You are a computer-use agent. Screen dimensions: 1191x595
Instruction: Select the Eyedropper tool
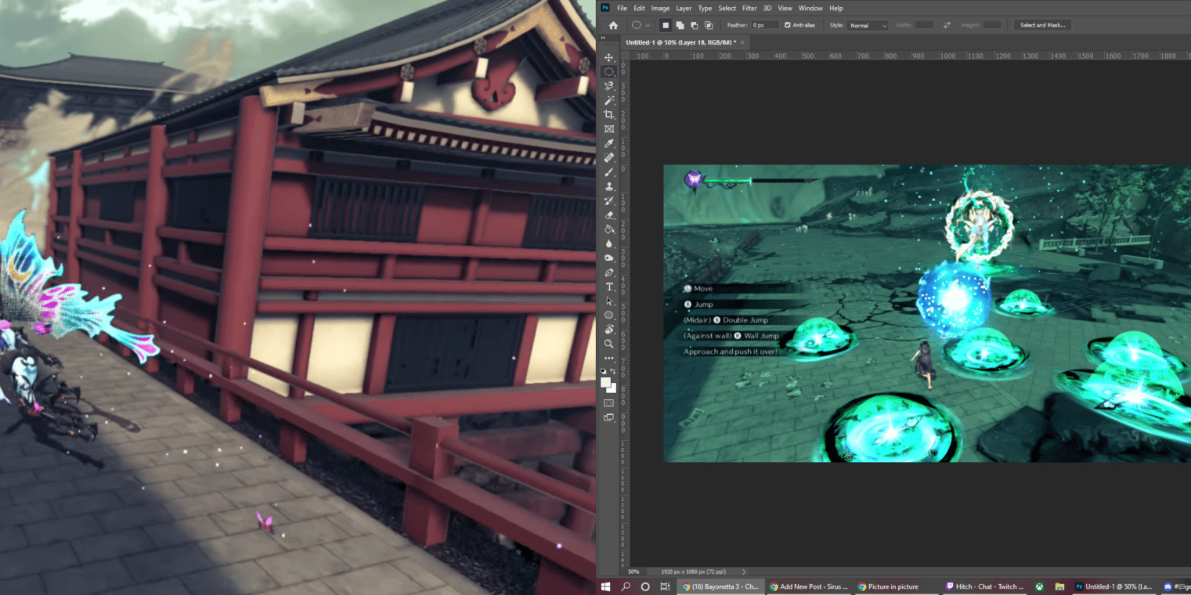609,143
